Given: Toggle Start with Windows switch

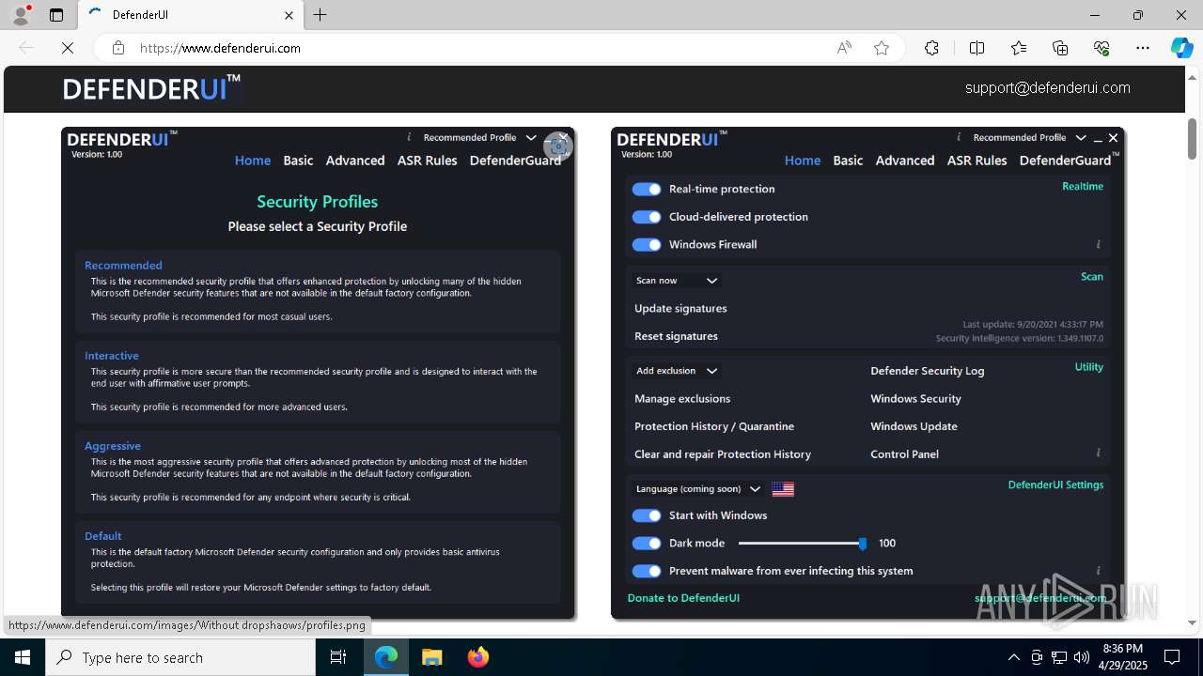Looking at the screenshot, I should (x=647, y=515).
